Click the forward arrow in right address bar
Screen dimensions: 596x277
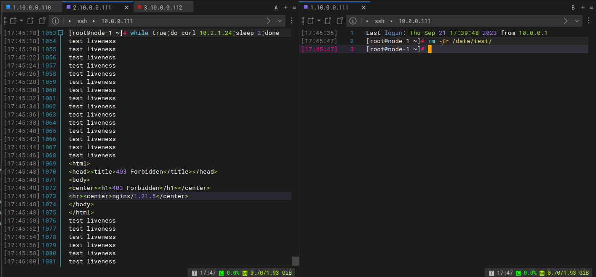[566, 21]
